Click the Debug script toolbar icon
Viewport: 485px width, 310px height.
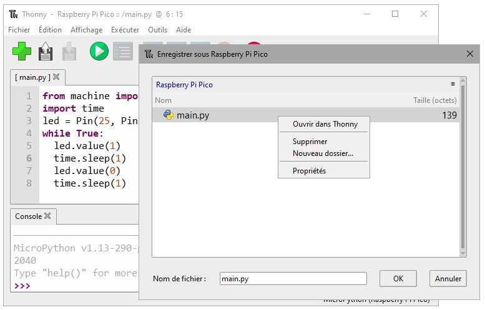pos(122,51)
